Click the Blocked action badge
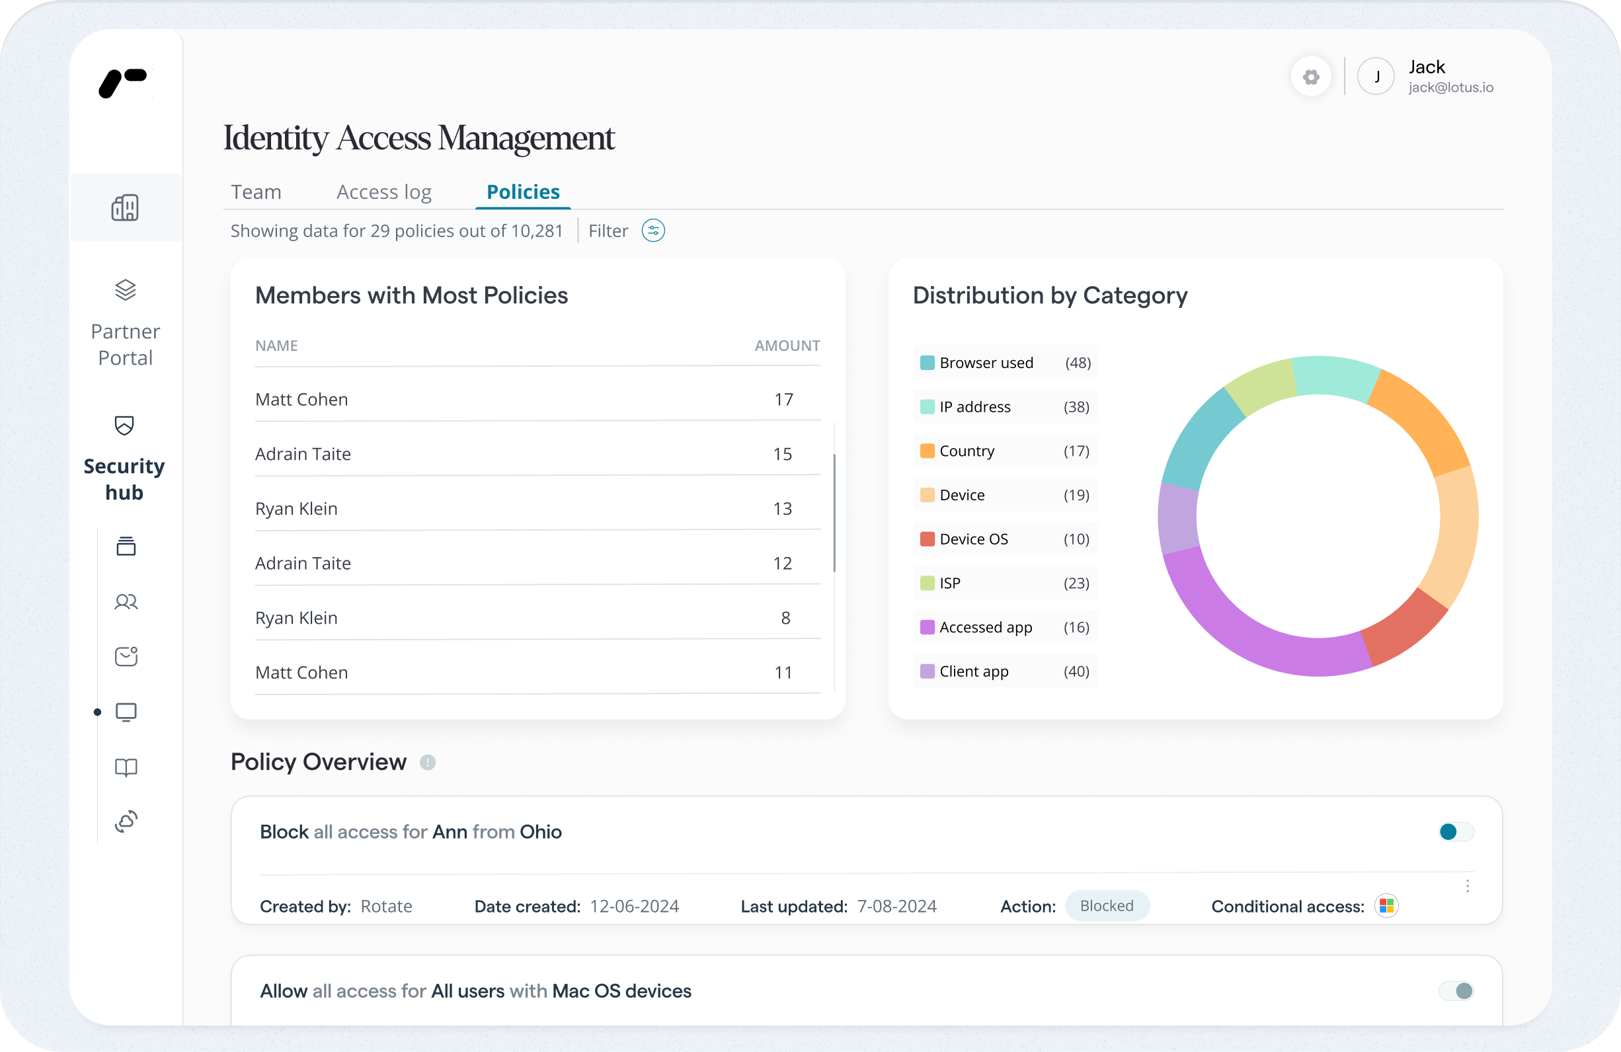The height and width of the screenshot is (1052, 1621). coord(1107,905)
